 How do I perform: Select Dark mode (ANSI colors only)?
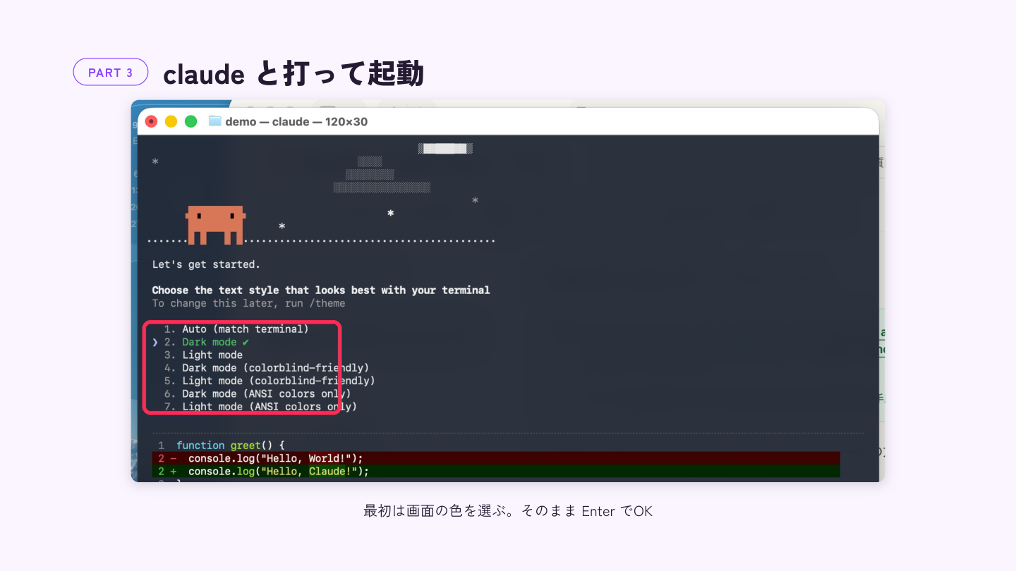point(258,393)
